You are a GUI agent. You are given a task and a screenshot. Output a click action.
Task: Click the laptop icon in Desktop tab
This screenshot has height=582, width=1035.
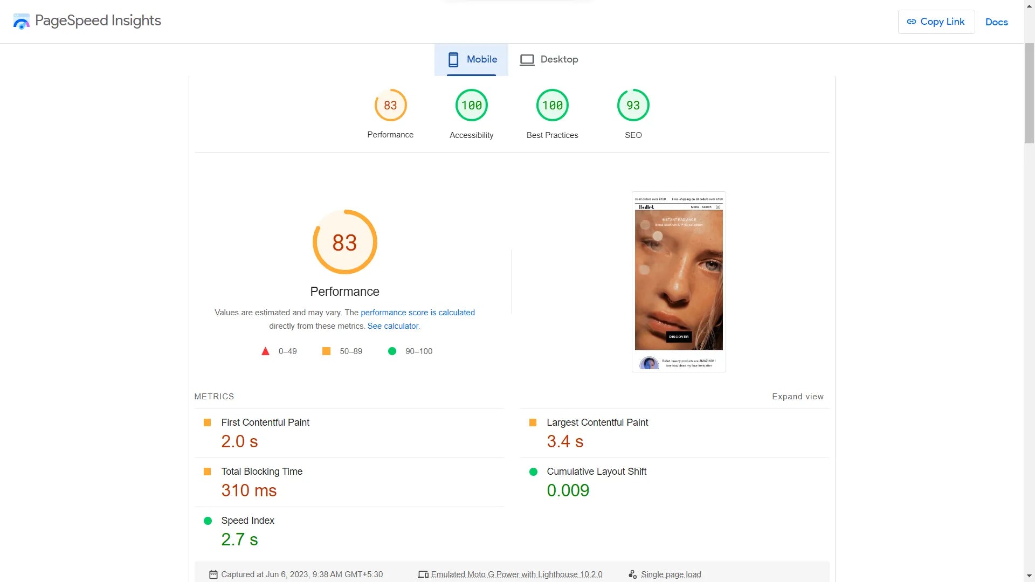pyautogui.click(x=527, y=59)
